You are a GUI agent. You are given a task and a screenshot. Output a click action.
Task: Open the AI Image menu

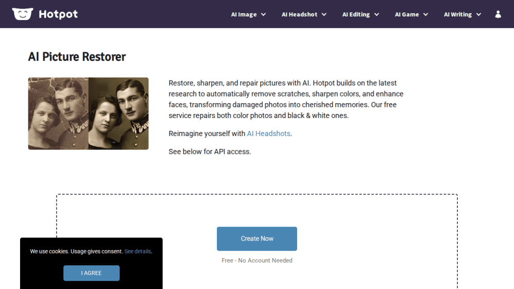coord(244,14)
